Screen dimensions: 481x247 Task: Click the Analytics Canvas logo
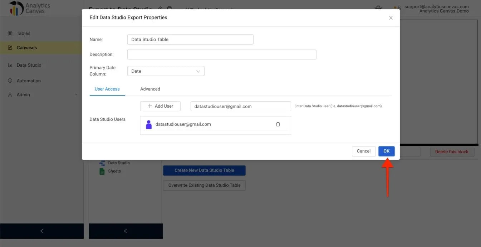30,8
